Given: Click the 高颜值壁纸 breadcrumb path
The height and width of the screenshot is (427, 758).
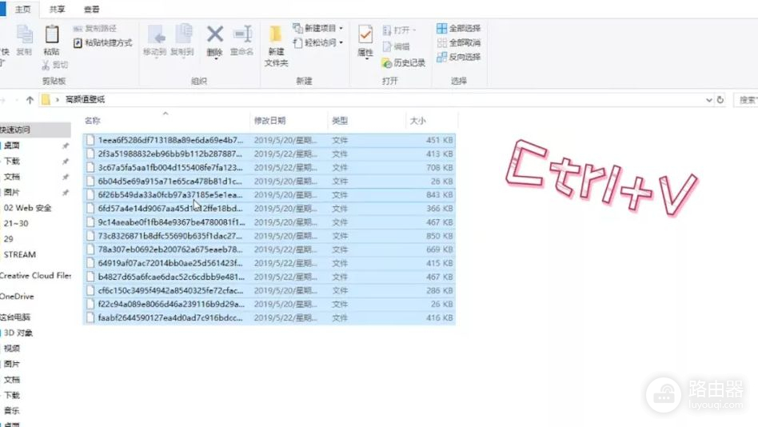Looking at the screenshot, I should coord(85,99).
